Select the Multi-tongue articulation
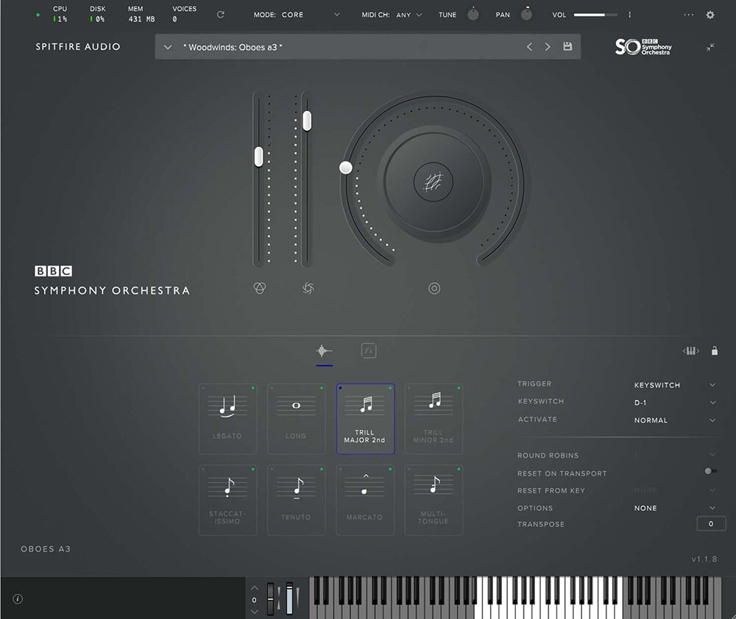The width and height of the screenshot is (736, 619). [434, 500]
